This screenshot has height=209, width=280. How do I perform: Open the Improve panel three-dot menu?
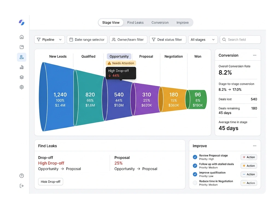pyautogui.click(x=255, y=146)
